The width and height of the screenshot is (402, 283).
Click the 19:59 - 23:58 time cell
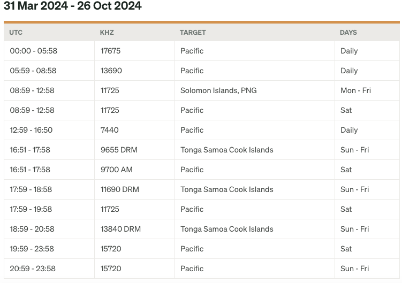[x=32, y=249]
